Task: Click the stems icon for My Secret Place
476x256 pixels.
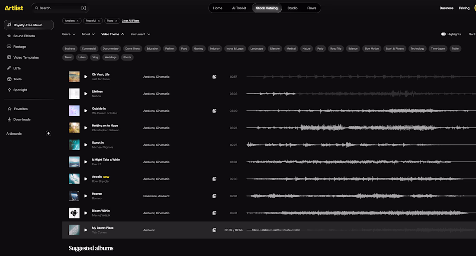Action: [x=214, y=230]
